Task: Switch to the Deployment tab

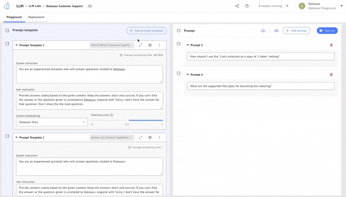Action: coord(36,17)
